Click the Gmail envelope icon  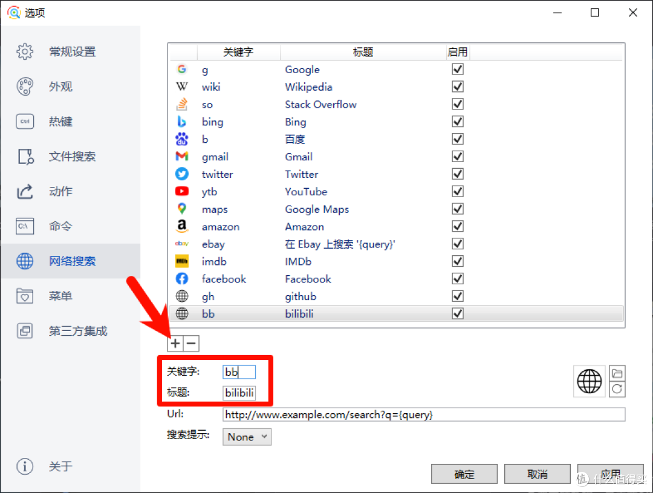coord(182,157)
